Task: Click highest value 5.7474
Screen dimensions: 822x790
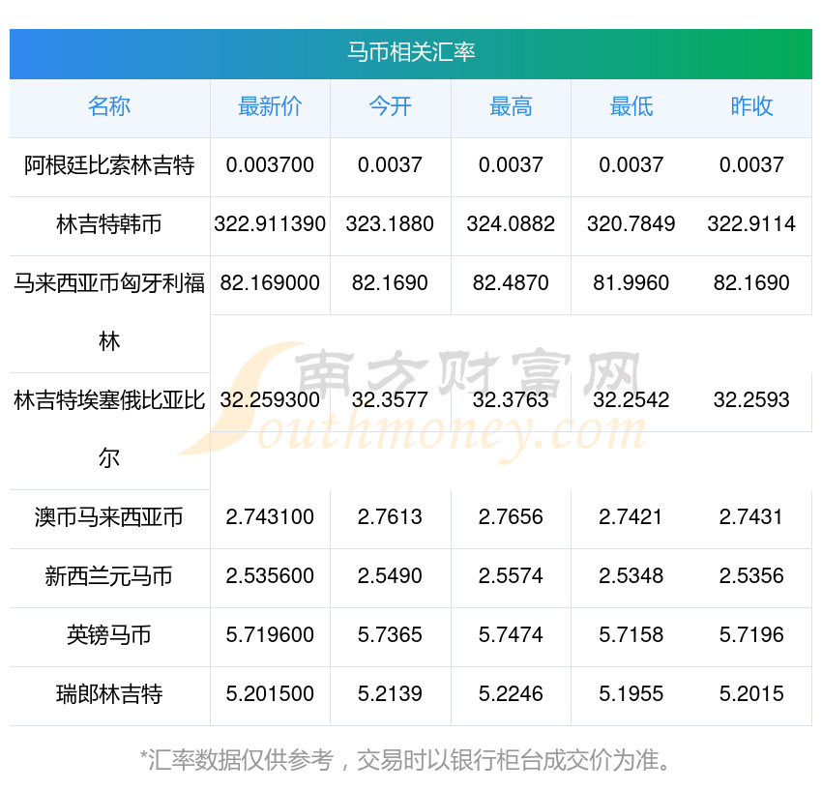Action: tap(511, 635)
